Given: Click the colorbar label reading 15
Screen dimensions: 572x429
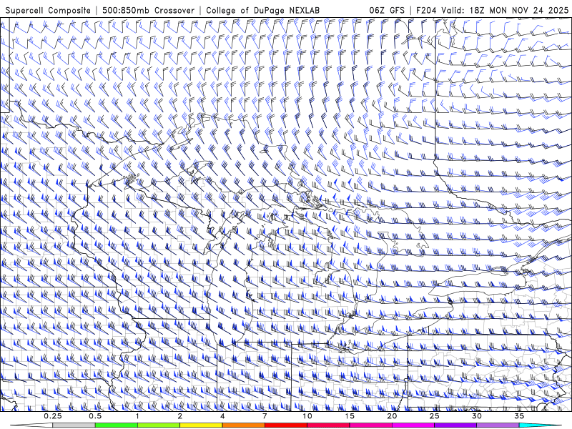Looking at the screenshot, I should (x=350, y=416).
